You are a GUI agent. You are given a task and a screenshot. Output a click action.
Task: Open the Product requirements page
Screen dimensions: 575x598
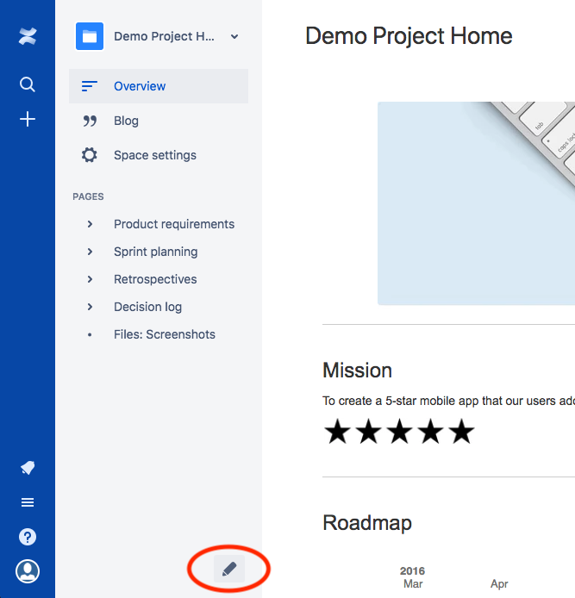(x=174, y=224)
